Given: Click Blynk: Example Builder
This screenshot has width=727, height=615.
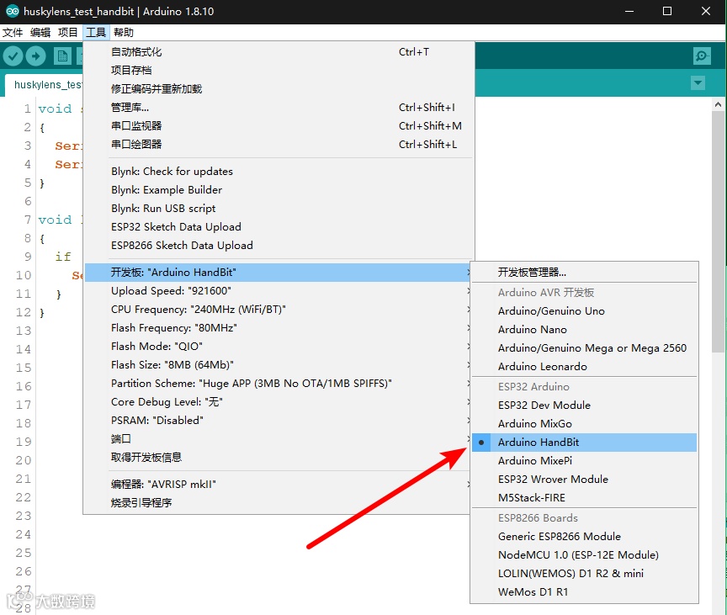Looking at the screenshot, I should click(x=279, y=190).
